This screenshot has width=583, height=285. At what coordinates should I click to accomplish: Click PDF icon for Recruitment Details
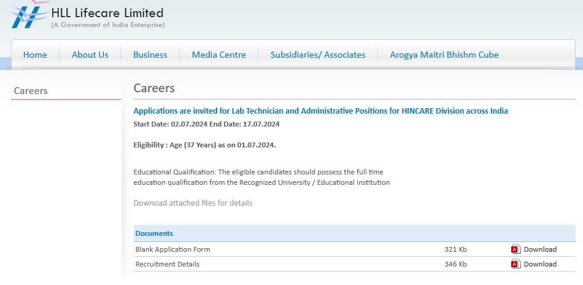[x=515, y=264]
